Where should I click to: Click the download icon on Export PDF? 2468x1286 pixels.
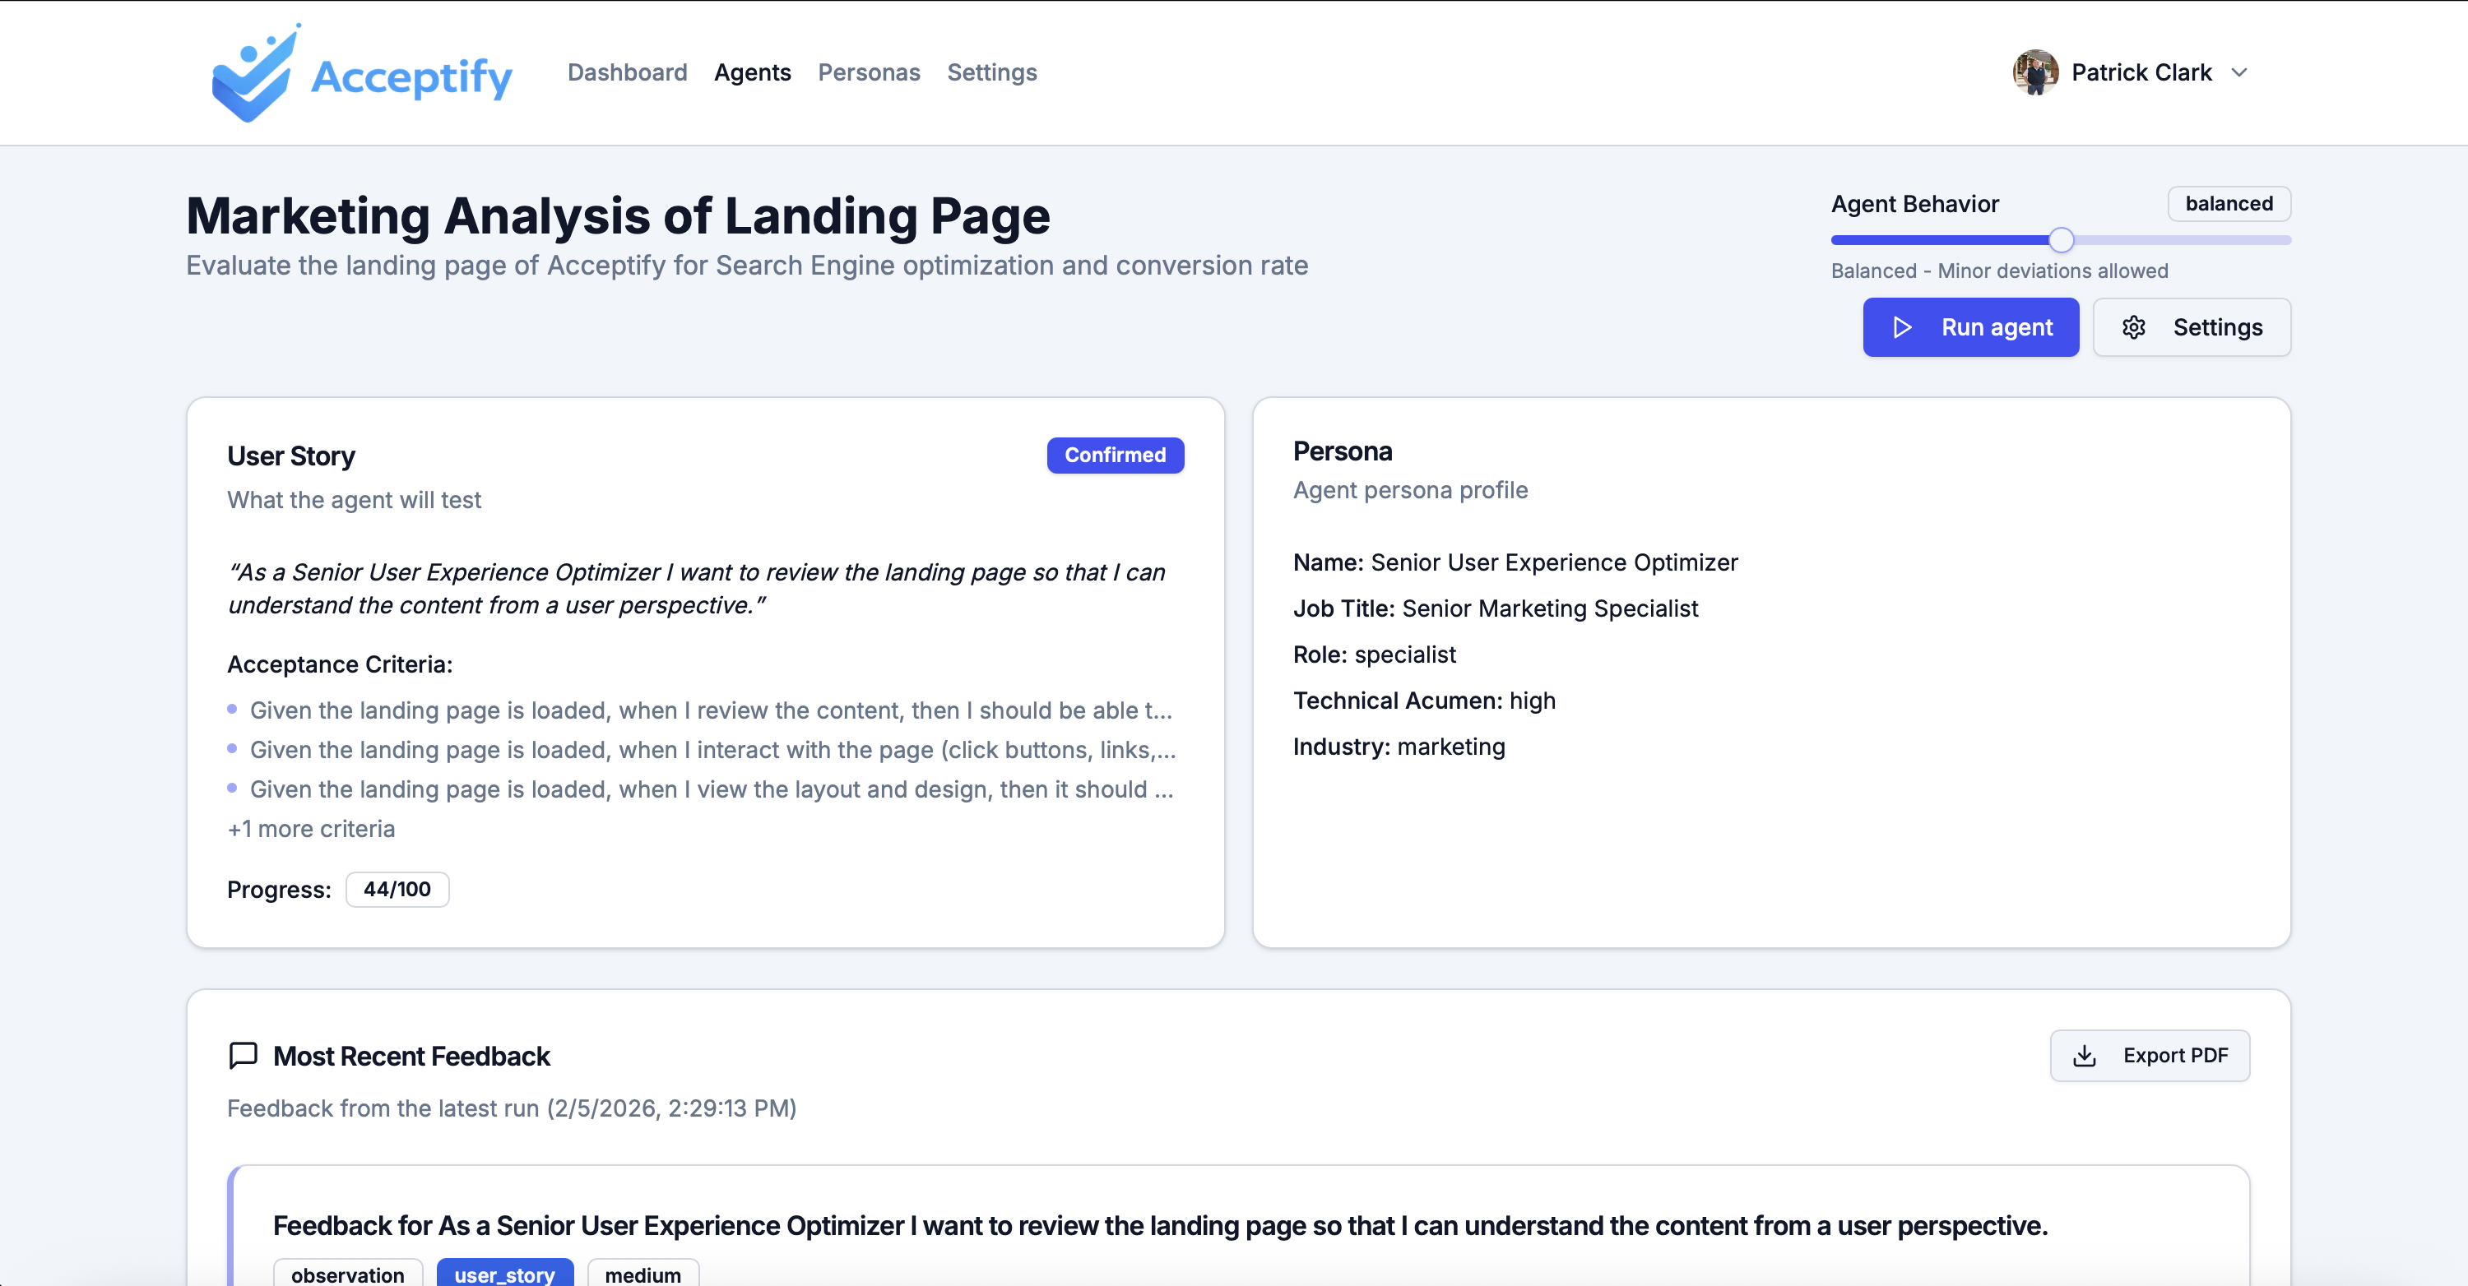(x=2085, y=1055)
